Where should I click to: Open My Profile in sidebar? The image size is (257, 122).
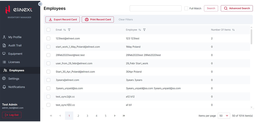15,37
